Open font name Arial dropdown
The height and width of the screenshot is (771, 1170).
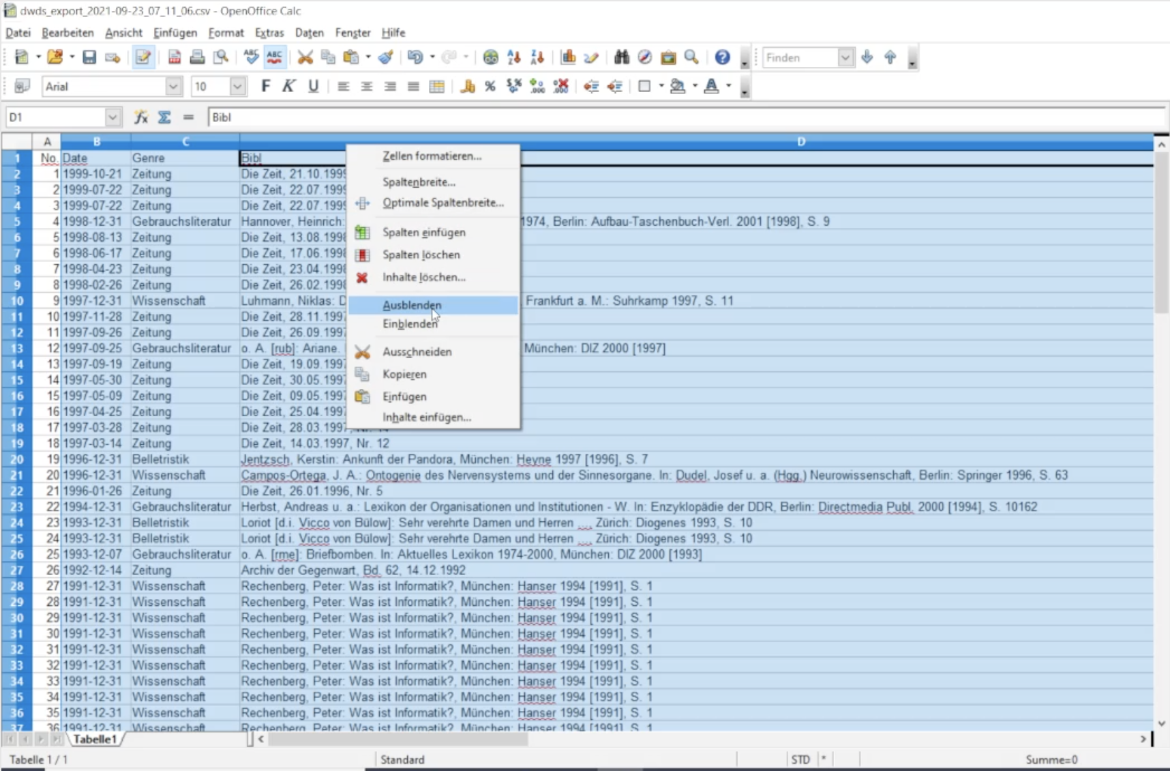click(x=173, y=87)
